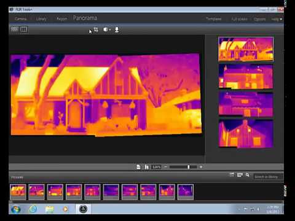Open the Camera tab

tap(21, 19)
